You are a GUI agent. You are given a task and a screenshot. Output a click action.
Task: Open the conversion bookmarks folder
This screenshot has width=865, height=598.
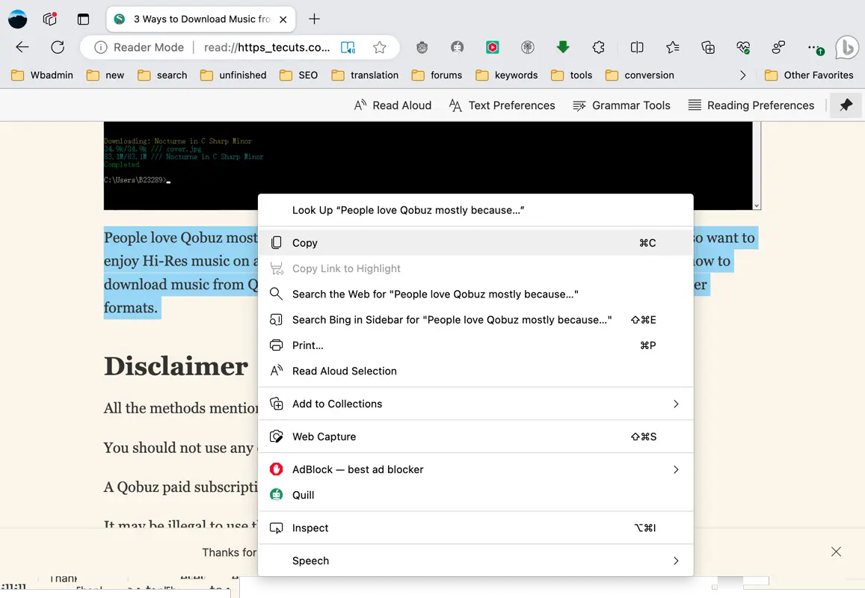[x=640, y=75]
